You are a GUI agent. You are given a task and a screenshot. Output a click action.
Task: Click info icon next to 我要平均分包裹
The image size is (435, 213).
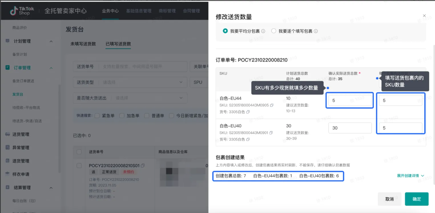pyautogui.click(x=263, y=31)
